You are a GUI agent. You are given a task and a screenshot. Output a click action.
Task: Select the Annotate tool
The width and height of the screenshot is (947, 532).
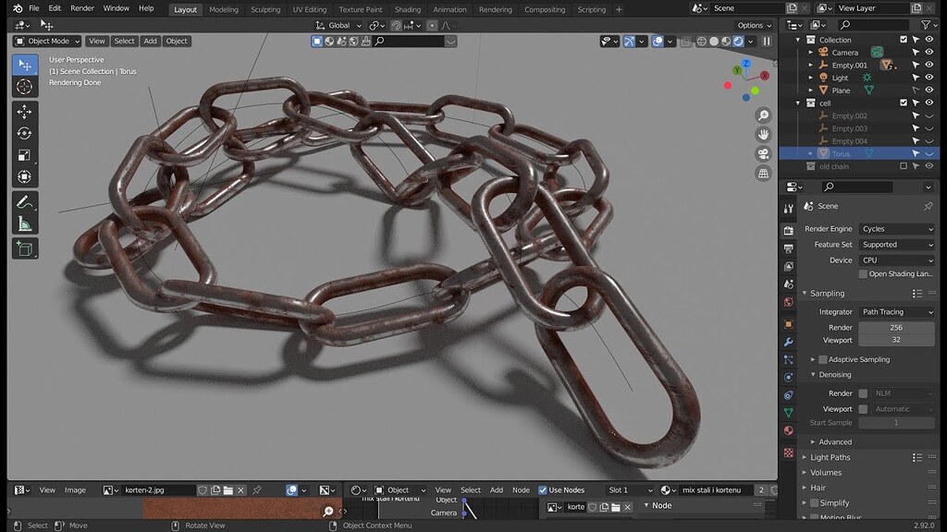(25, 202)
